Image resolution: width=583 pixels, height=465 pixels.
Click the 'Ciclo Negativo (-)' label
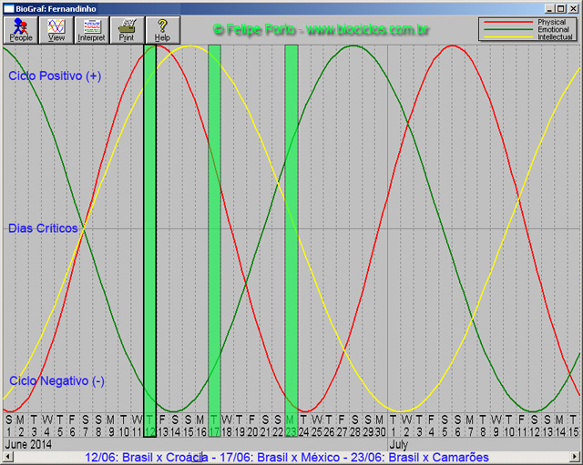tap(56, 380)
